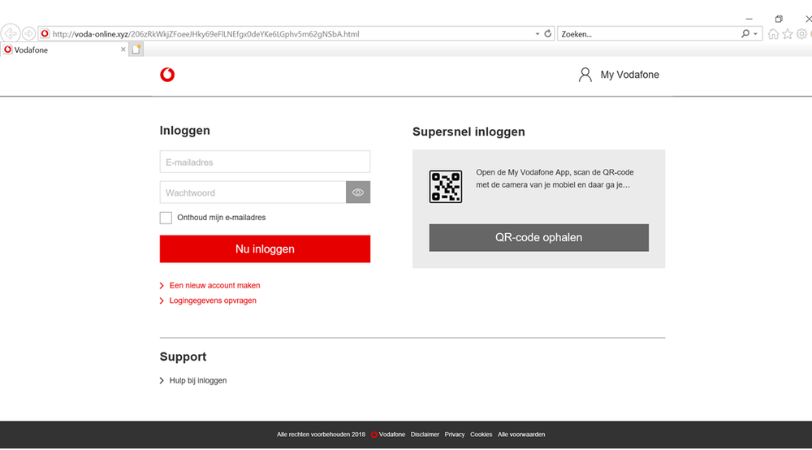
Task: Refresh the page with the reload icon
Action: [x=547, y=33]
